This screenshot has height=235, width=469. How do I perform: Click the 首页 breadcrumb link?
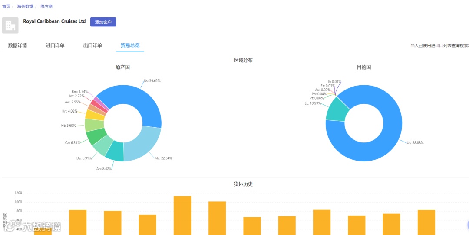point(6,6)
